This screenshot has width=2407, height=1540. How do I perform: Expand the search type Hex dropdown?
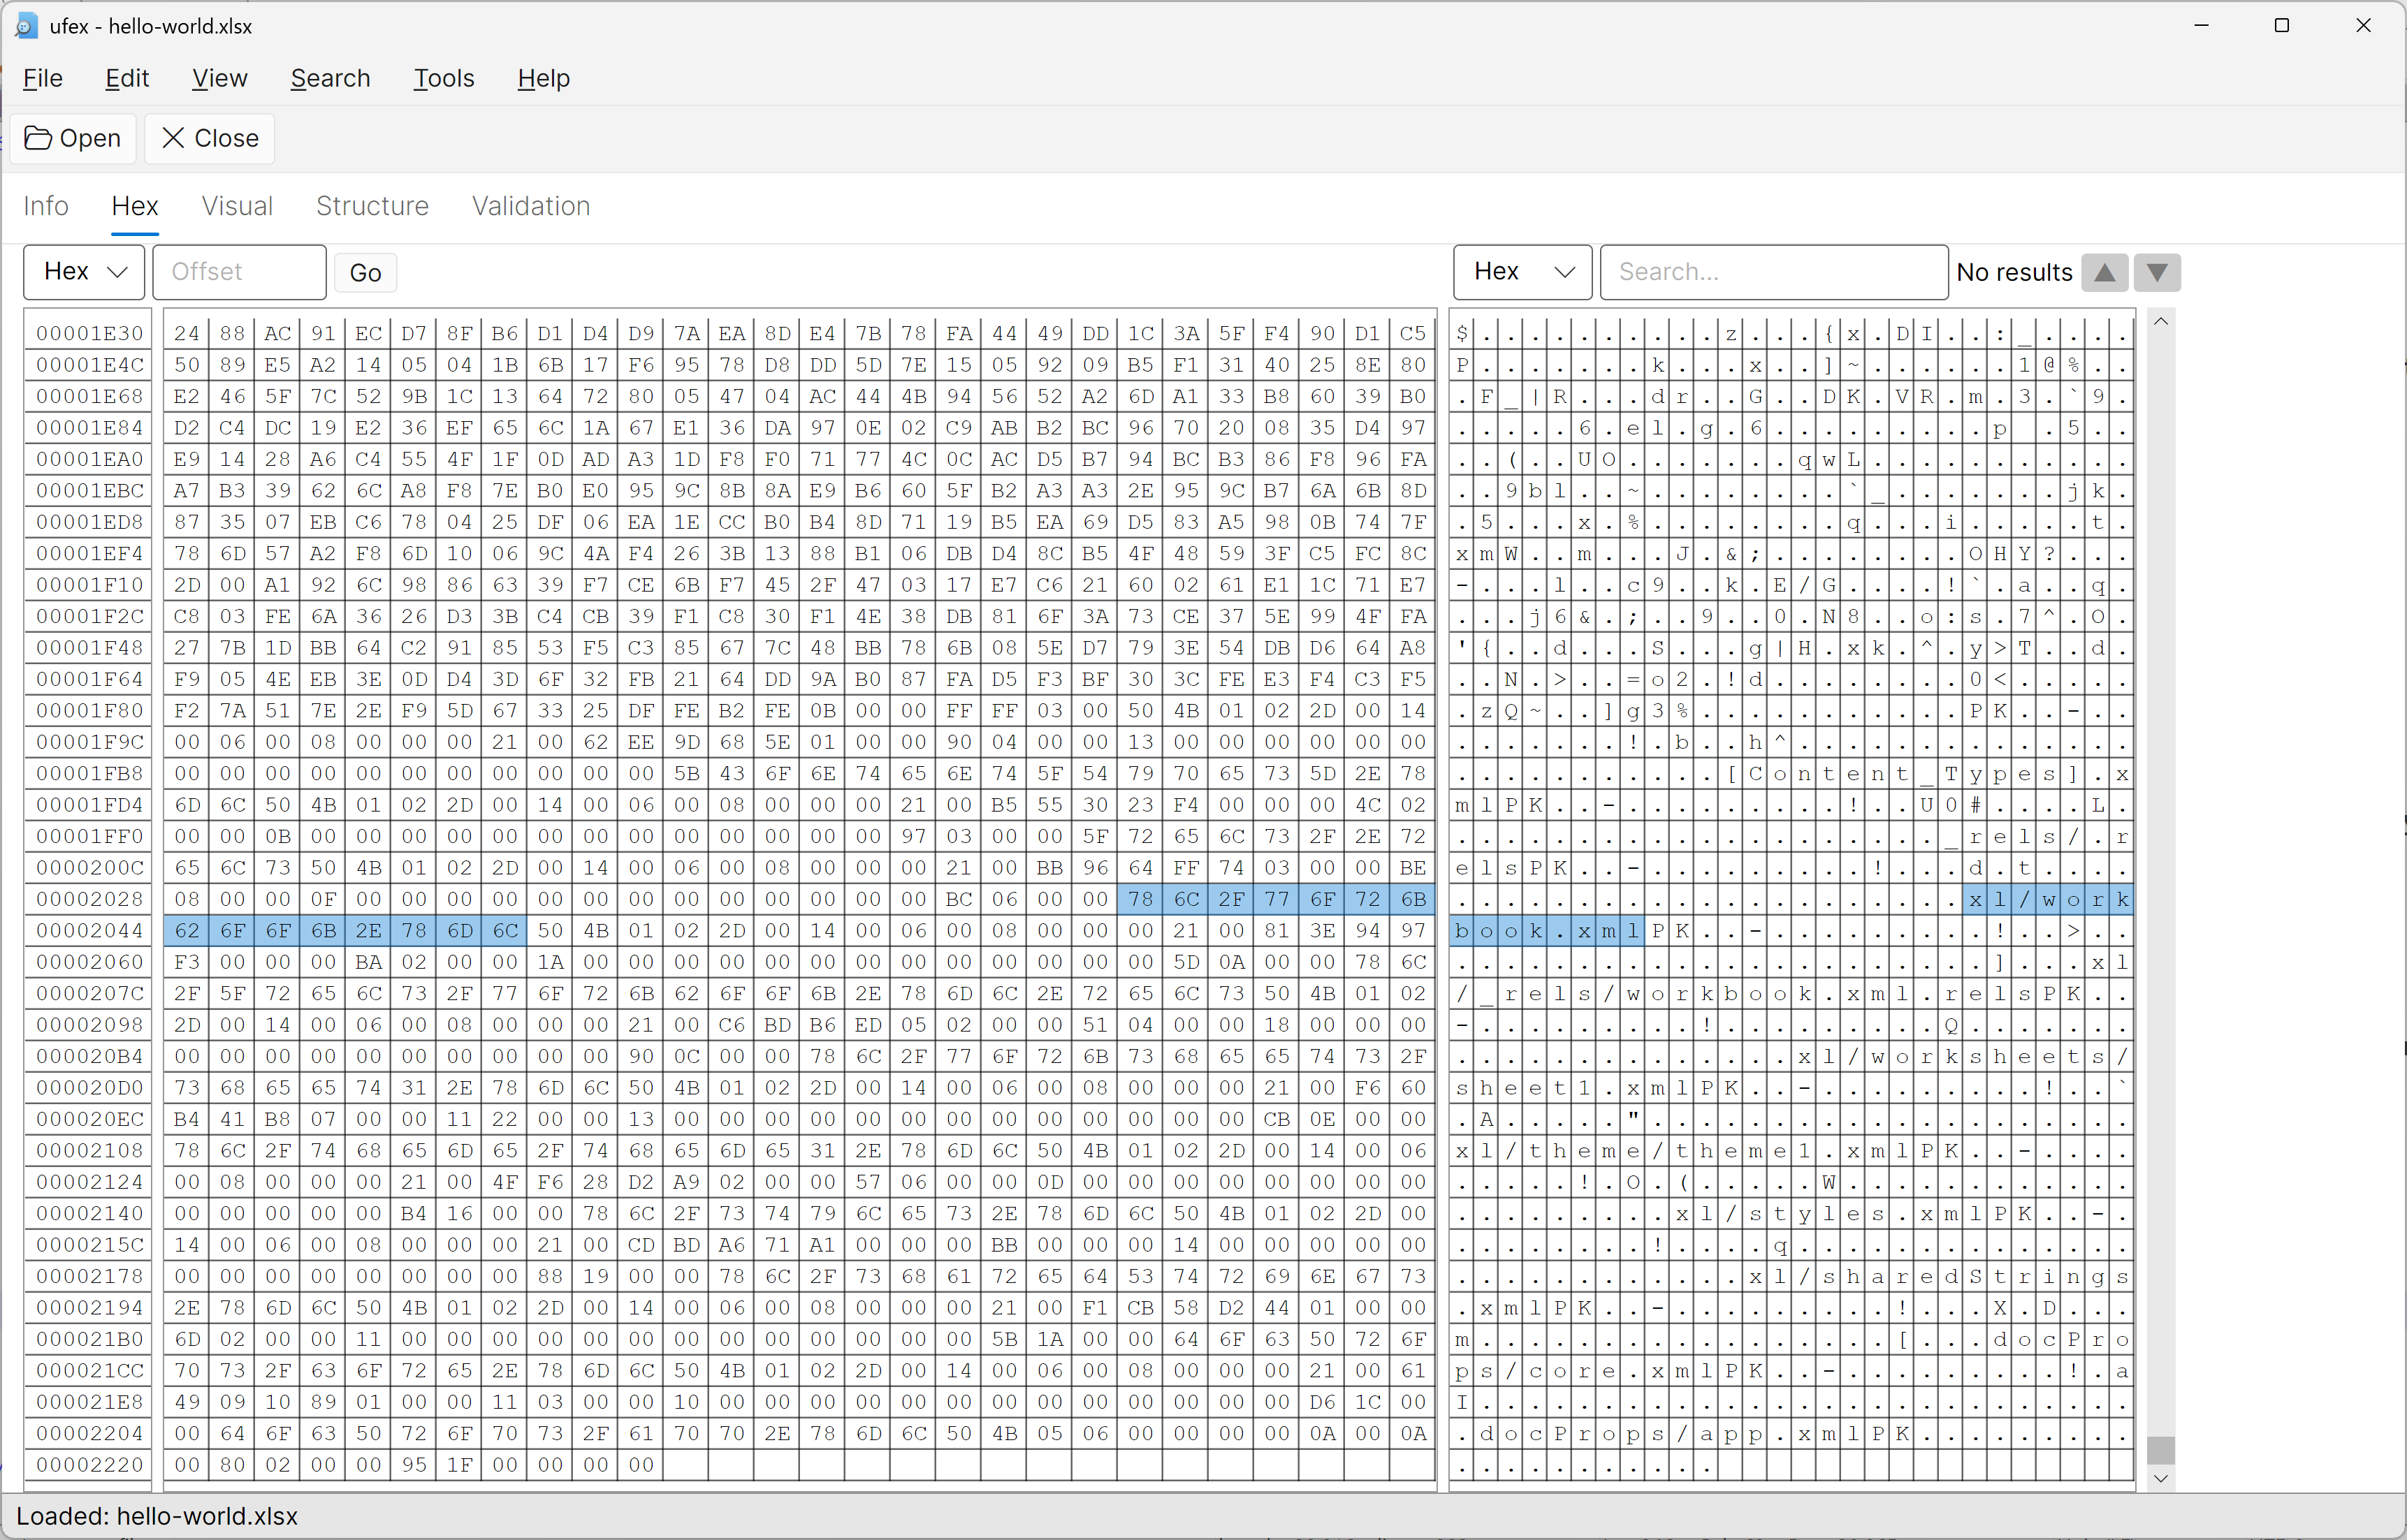[x=1522, y=272]
